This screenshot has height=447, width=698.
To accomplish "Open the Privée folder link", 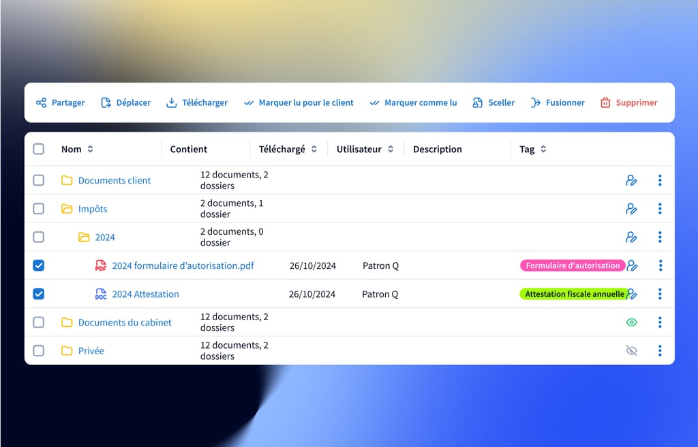I will point(91,351).
